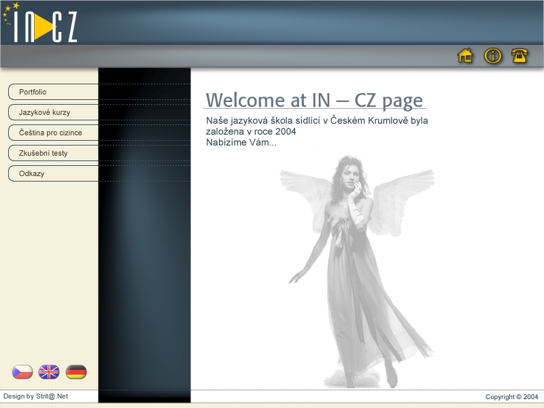Click the yellow info icon
The height and width of the screenshot is (408, 544).
[492, 56]
